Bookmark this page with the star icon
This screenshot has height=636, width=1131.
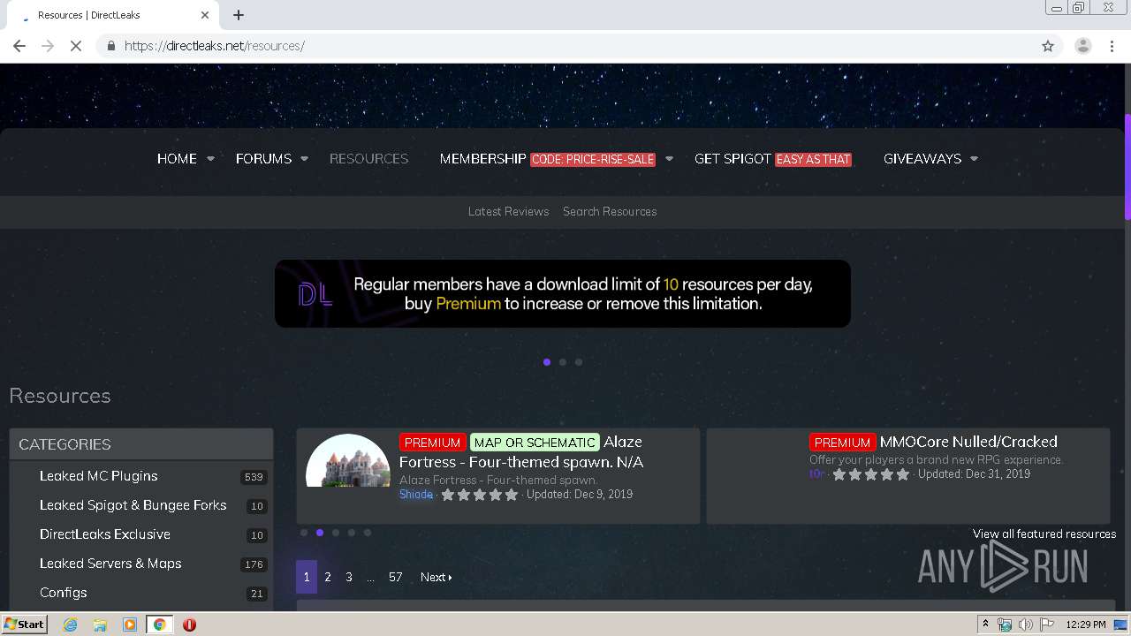click(1048, 46)
